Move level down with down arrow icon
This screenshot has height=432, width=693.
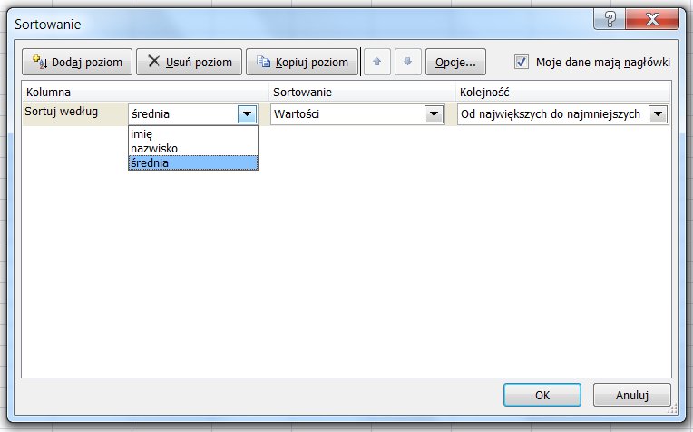[408, 62]
